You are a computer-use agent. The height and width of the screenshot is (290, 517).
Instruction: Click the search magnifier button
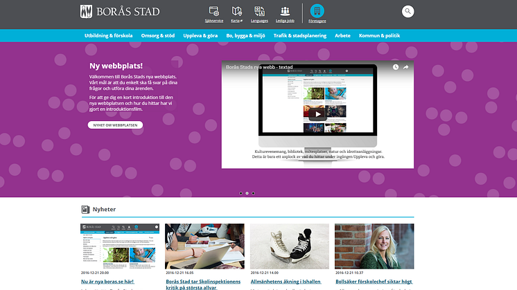[408, 12]
